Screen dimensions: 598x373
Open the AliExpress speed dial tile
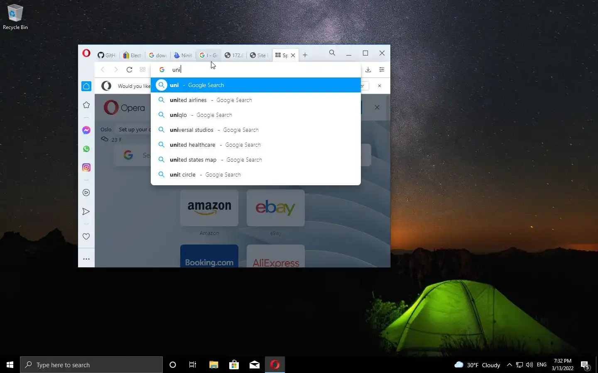pyautogui.click(x=276, y=256)
